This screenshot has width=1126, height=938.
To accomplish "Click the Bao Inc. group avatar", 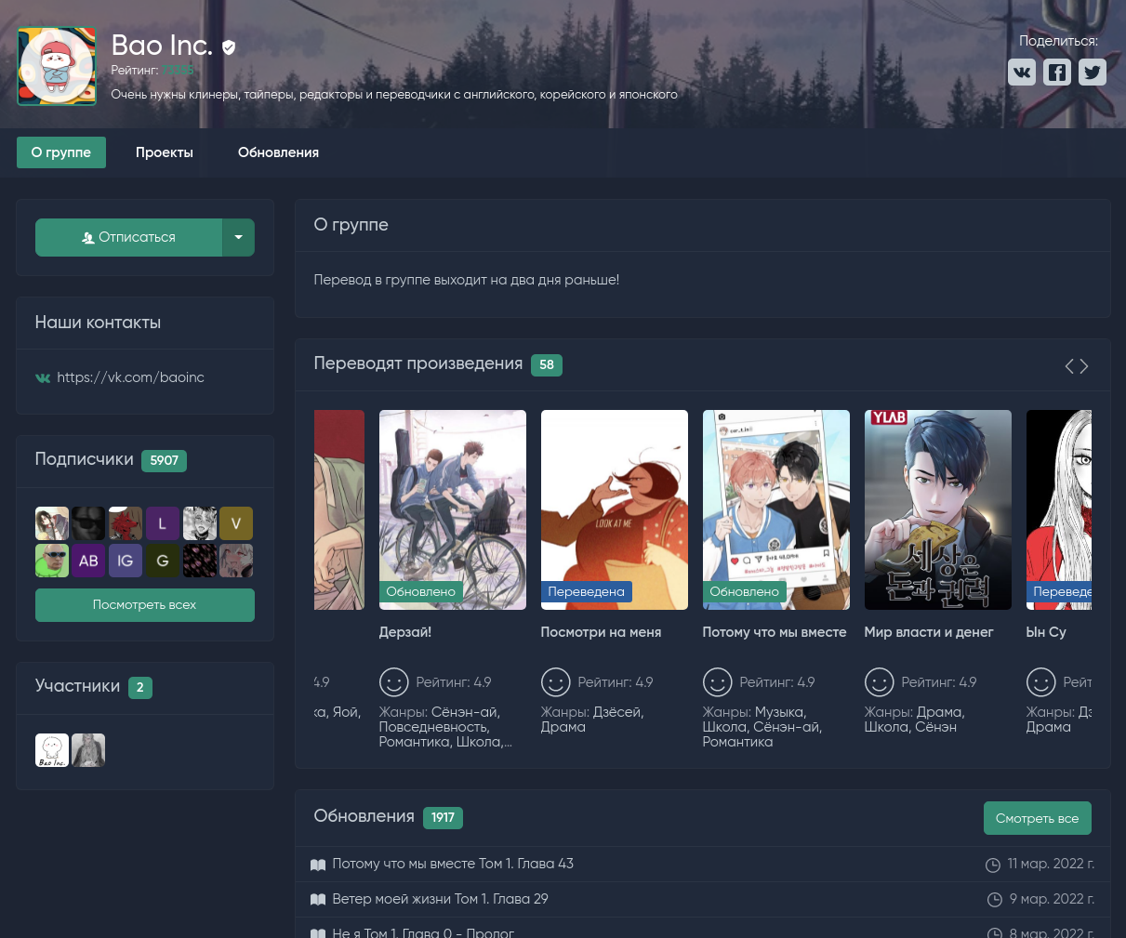I will click(x=57, y=66).
